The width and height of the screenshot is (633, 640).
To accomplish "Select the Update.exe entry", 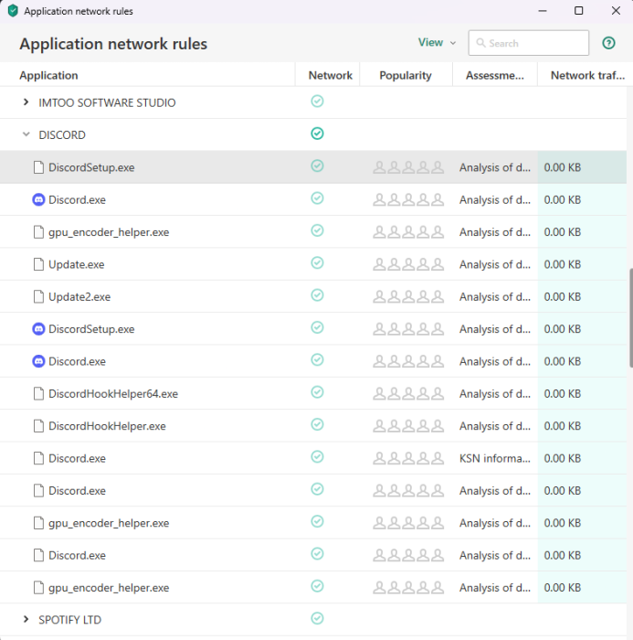I will [76, 264].
